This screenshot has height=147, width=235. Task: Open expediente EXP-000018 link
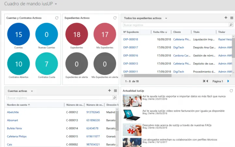131,39
